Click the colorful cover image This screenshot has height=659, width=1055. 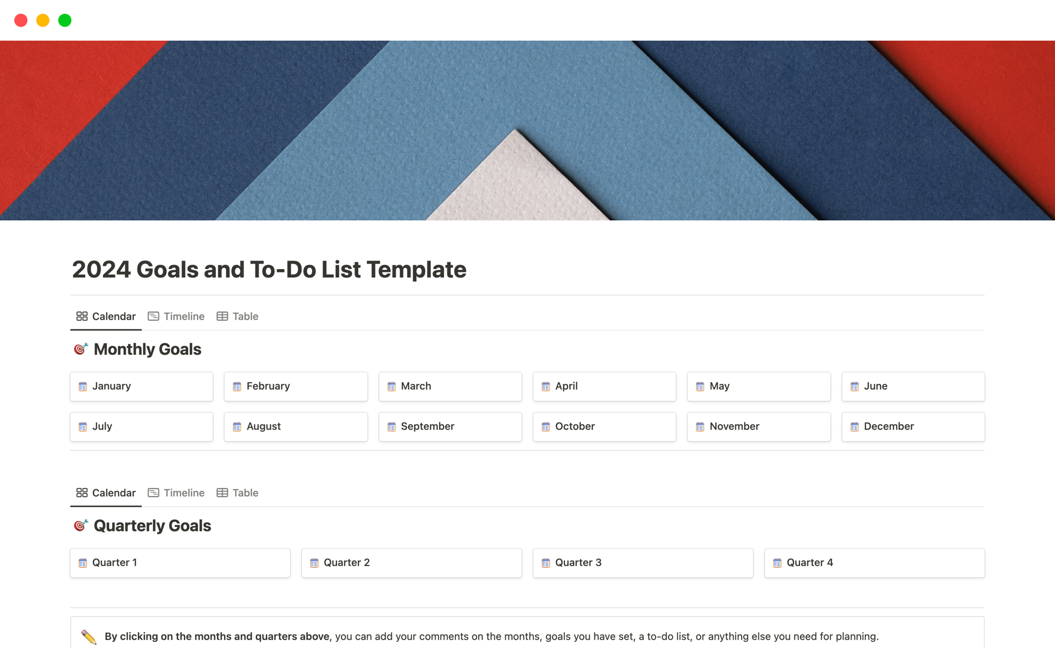527,130
